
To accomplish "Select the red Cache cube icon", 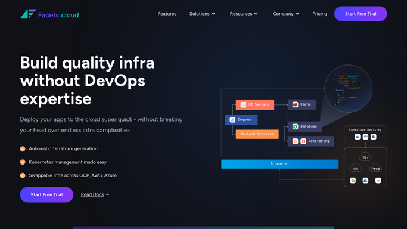I will pos(295,104).
